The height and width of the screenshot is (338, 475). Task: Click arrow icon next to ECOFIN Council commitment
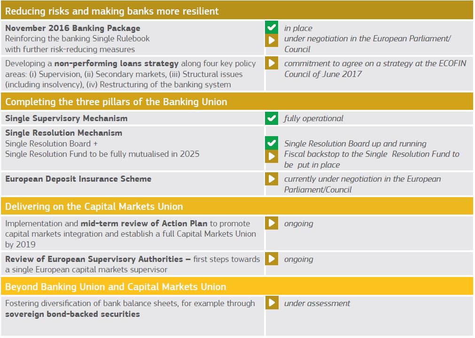pyautogui.click(x=272, y=63)
